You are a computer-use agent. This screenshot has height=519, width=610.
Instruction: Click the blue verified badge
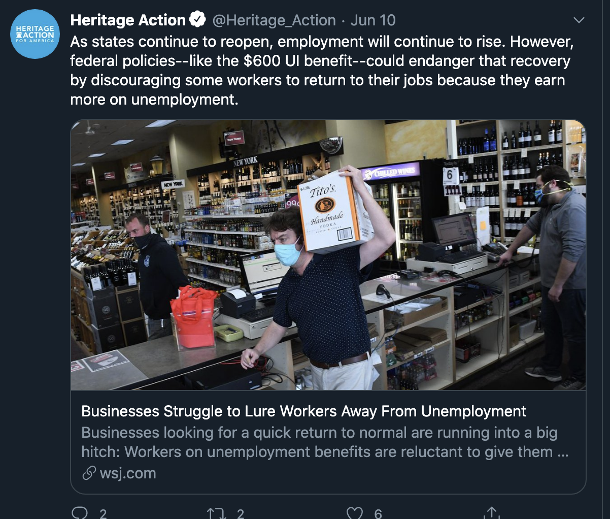(x=197, y=20)
